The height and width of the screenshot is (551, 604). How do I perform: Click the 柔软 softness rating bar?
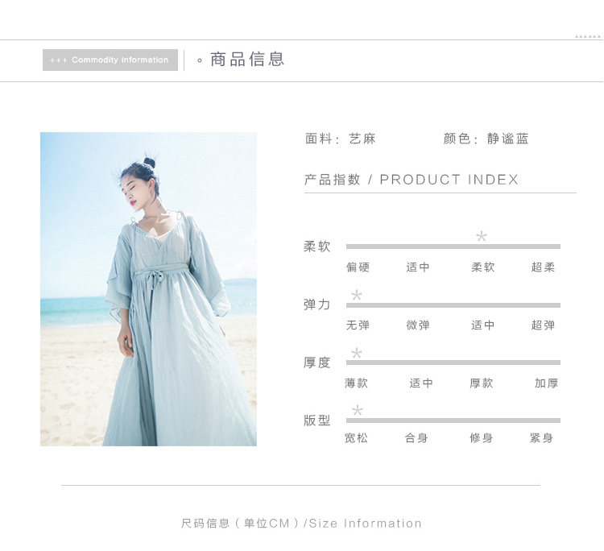[453, 246]
